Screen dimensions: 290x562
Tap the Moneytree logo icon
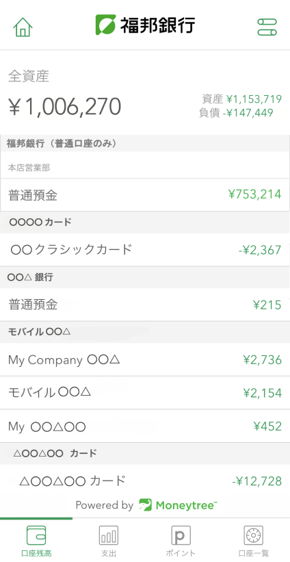coord(146,504)
